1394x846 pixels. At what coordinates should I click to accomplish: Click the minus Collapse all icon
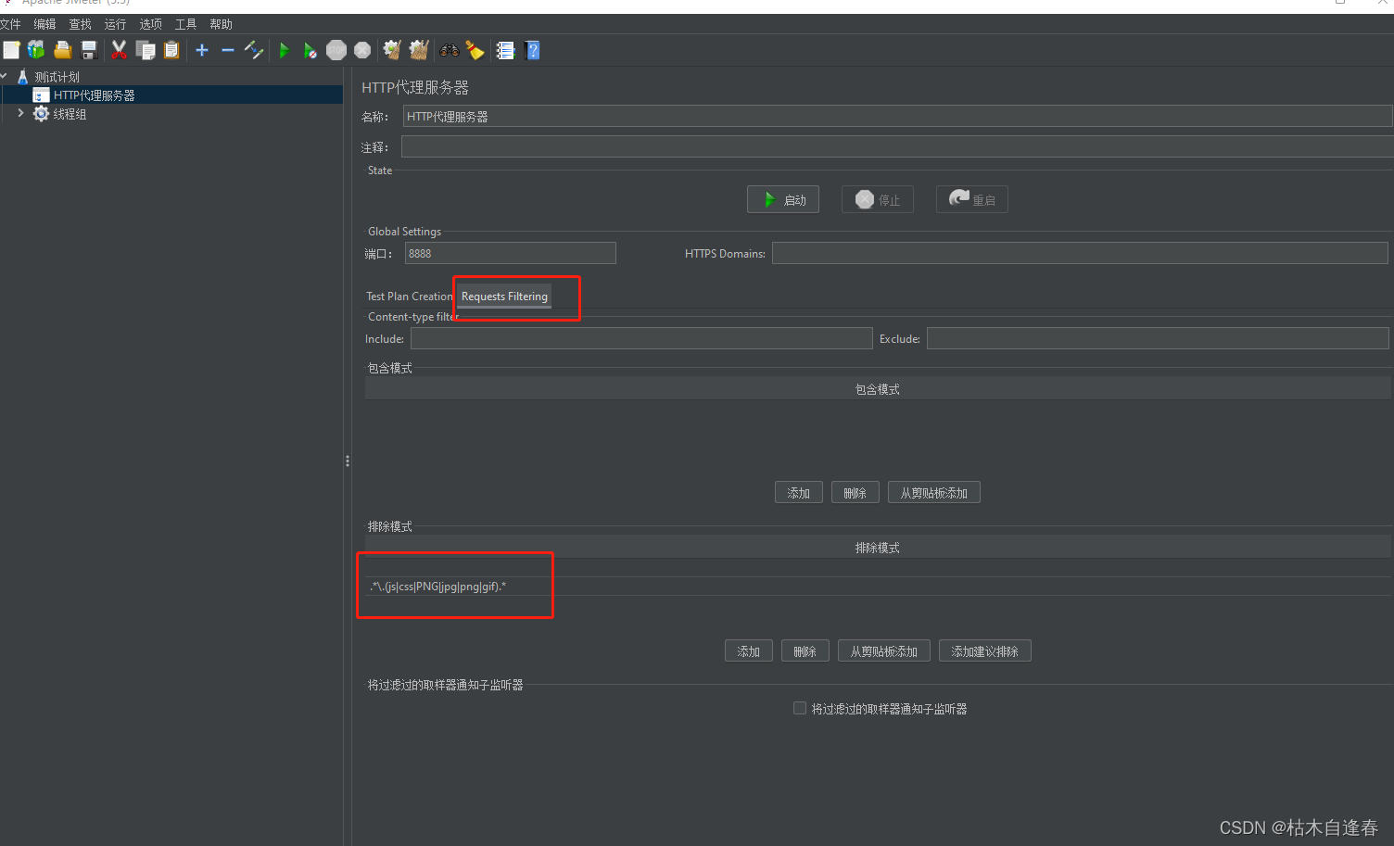click(x=228, y=50)
